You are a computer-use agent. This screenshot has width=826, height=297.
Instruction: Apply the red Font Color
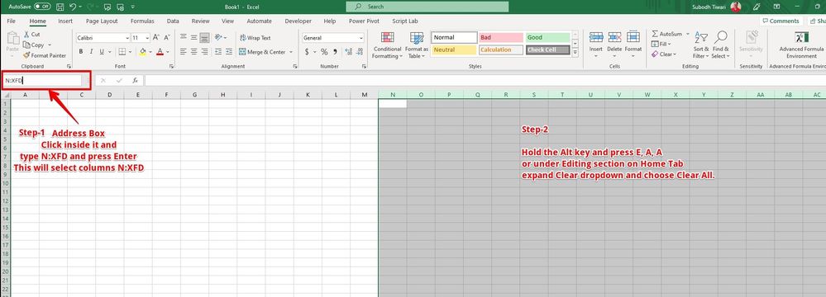(159, 51)
